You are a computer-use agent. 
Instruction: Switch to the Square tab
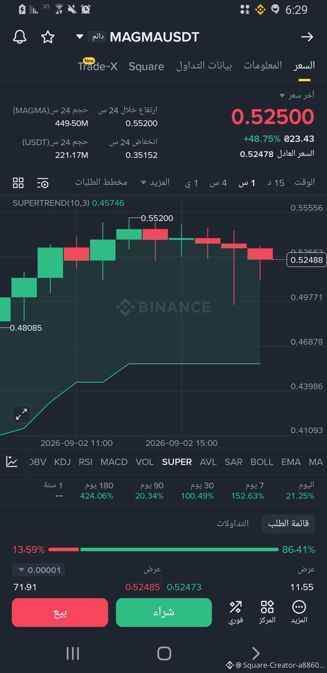[x=146, y=66]
